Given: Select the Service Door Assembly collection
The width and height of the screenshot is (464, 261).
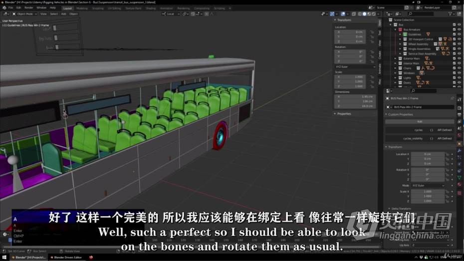Looking at the screenshot, I should [x=422, y=54].
